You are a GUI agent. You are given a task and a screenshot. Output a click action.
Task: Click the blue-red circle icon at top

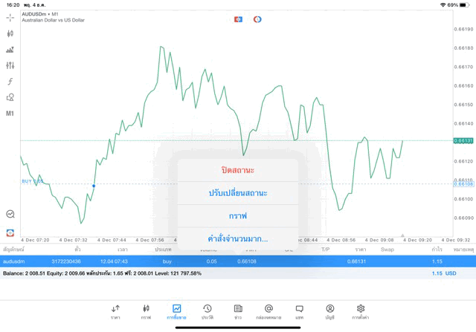[x=257, y=19]
